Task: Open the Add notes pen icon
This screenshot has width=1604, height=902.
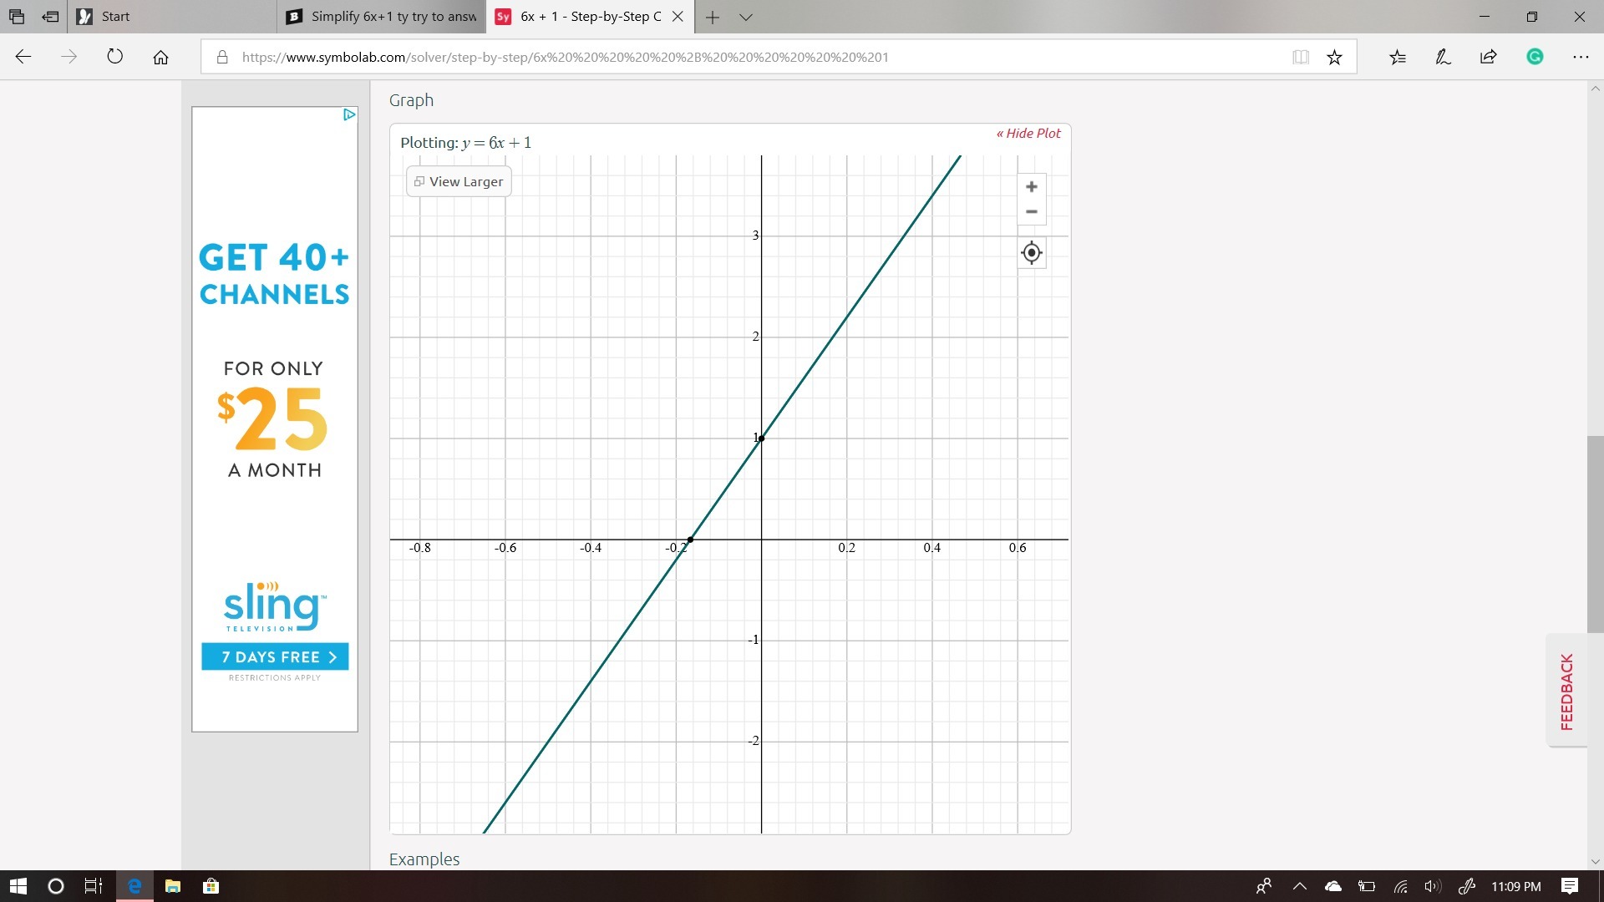Action: click(x=1443, y=57)
